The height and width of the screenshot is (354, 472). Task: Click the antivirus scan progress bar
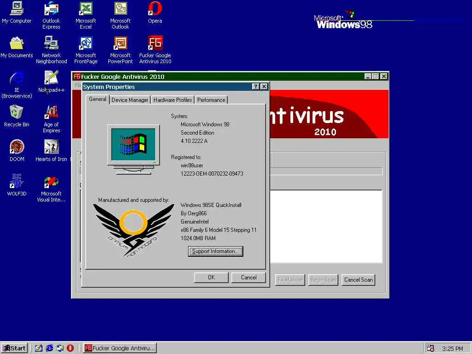(326, 171)
